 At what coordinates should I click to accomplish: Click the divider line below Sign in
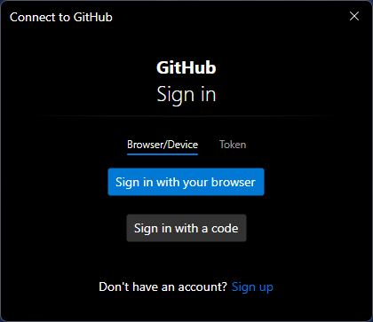186,116
